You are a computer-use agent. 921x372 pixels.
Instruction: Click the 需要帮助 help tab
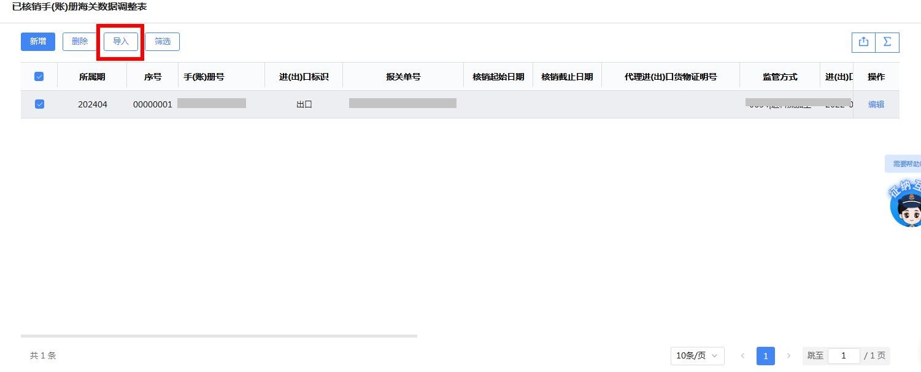(905, 164)
